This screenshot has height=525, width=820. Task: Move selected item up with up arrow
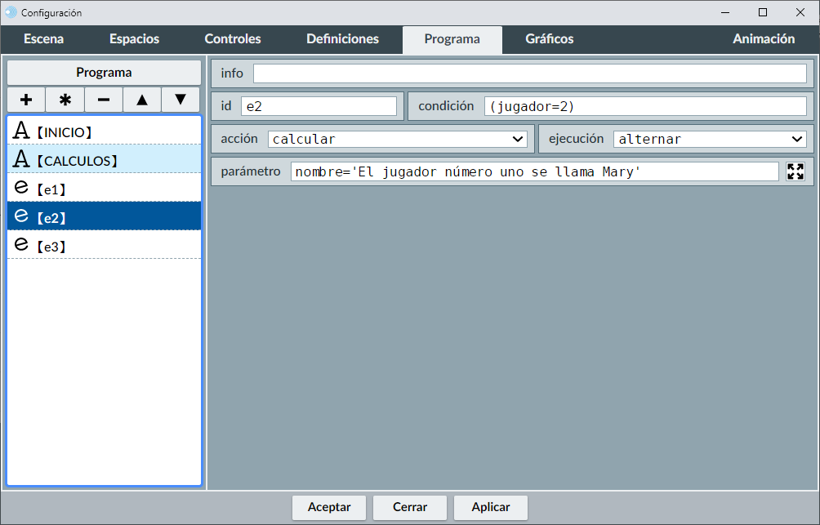(142, 100)
